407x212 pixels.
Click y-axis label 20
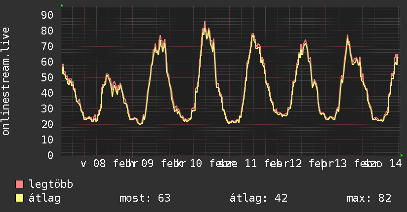click(47, 124)
